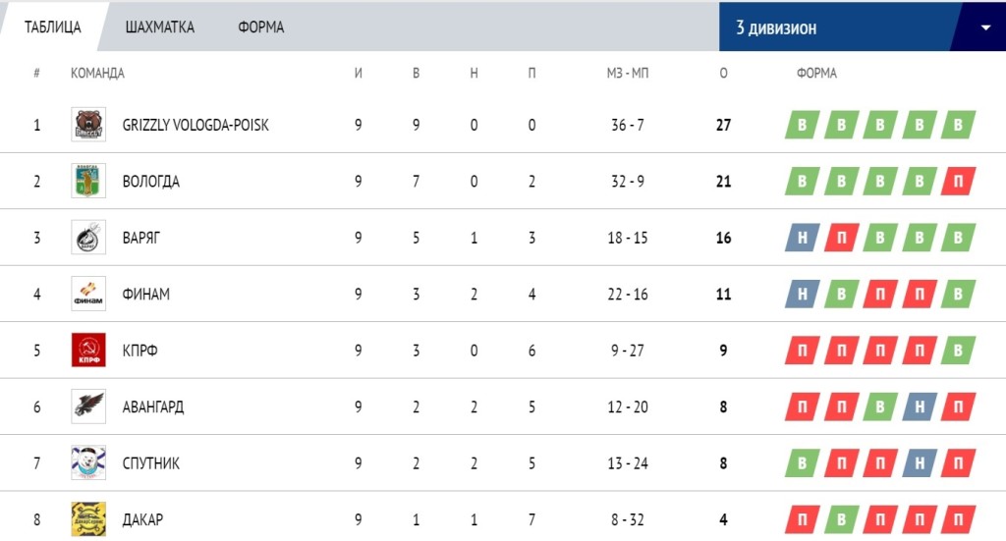Open the Таблица tab
The image size is (1006, 541).
(53, 27)
